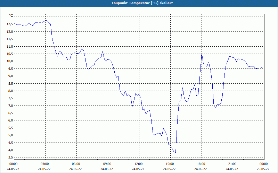Click the '18:00' time label
The image size is (278, 173).
[201, 164]
